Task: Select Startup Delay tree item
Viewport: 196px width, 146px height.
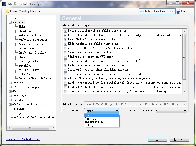Action: tap(29, 61)
